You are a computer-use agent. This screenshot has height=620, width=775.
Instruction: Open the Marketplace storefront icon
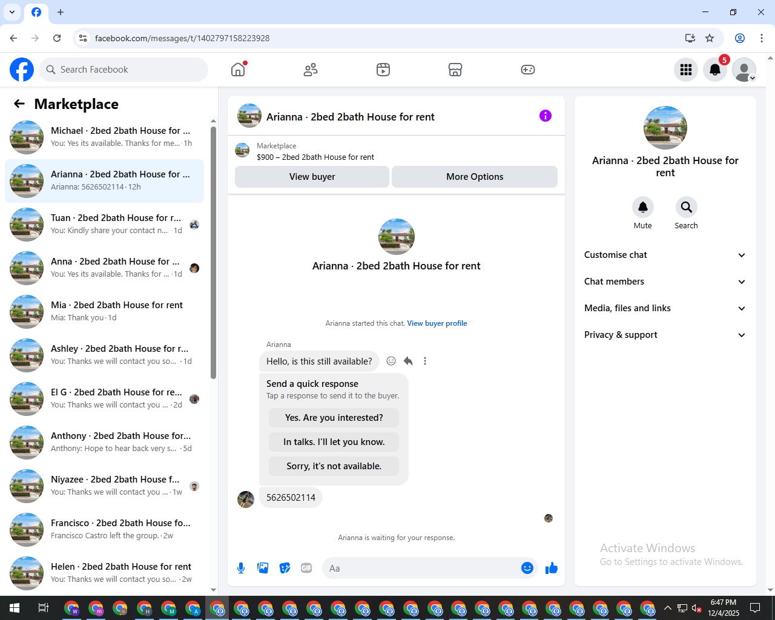[455, 70]
